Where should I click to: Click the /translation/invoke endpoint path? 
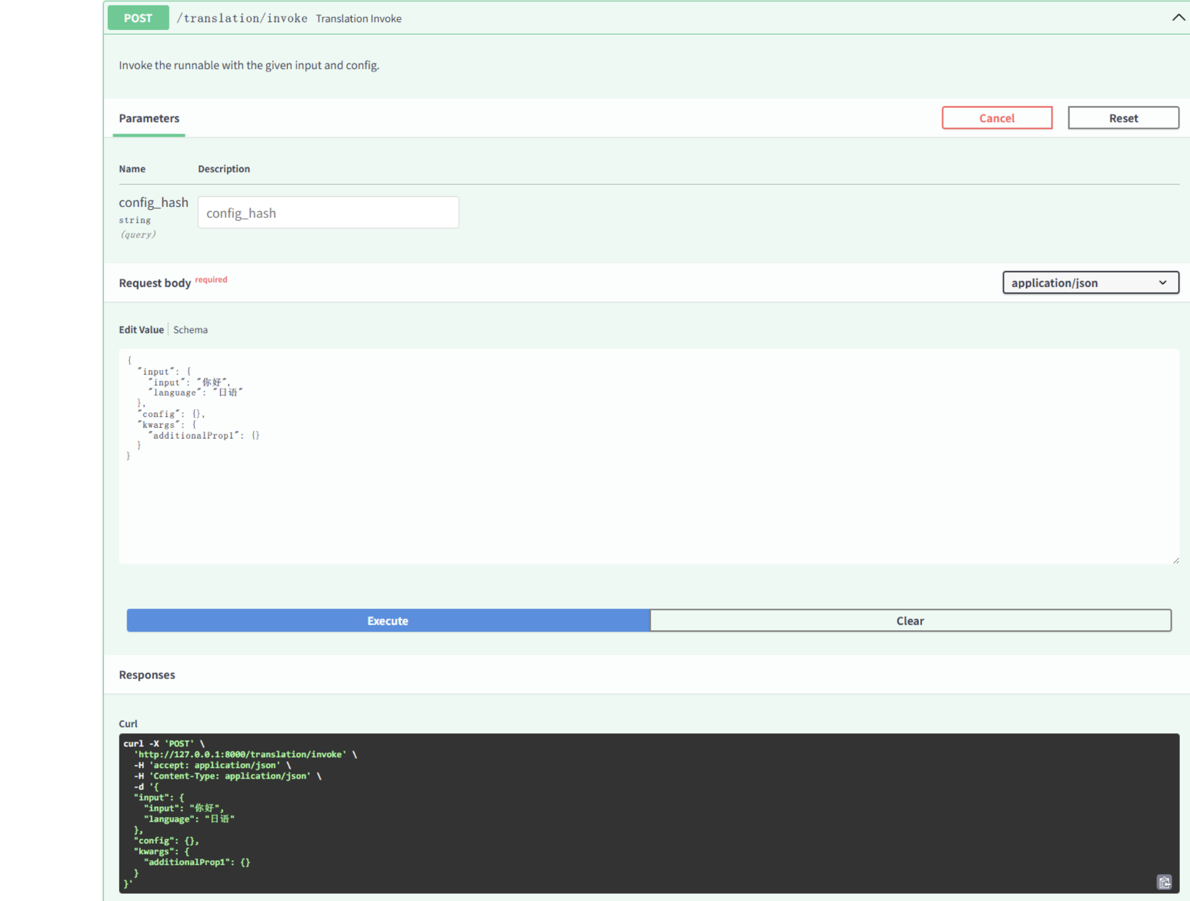click(242, 18)
